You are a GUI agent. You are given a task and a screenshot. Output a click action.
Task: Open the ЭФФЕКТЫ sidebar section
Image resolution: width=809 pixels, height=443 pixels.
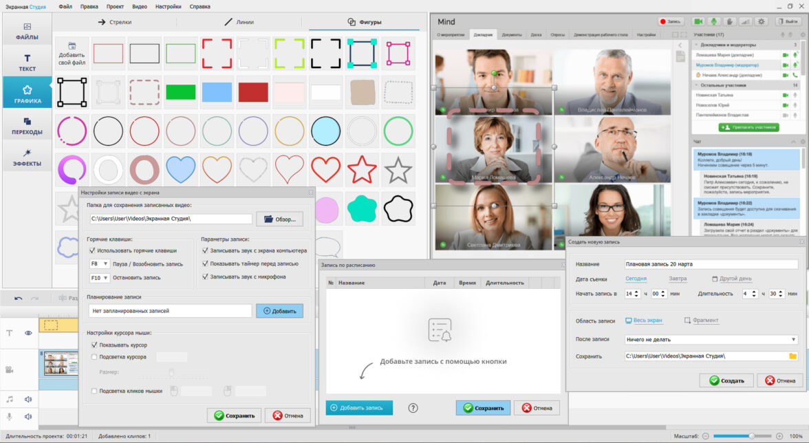pos(27,158)
